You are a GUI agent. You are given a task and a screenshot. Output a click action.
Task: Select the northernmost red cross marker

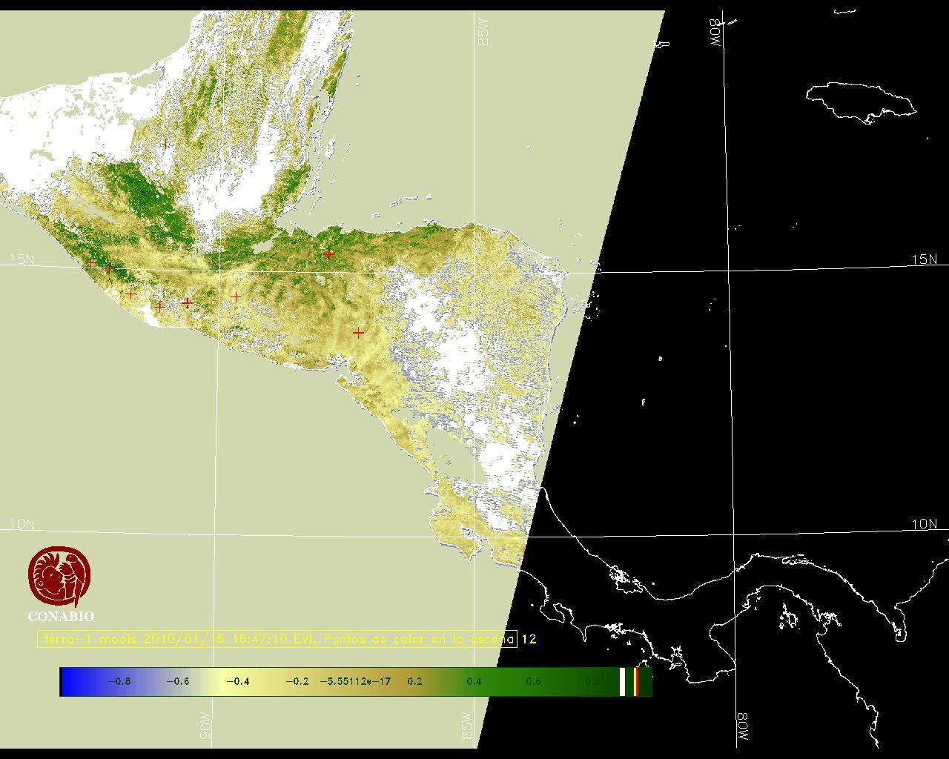tap(165, 143)
